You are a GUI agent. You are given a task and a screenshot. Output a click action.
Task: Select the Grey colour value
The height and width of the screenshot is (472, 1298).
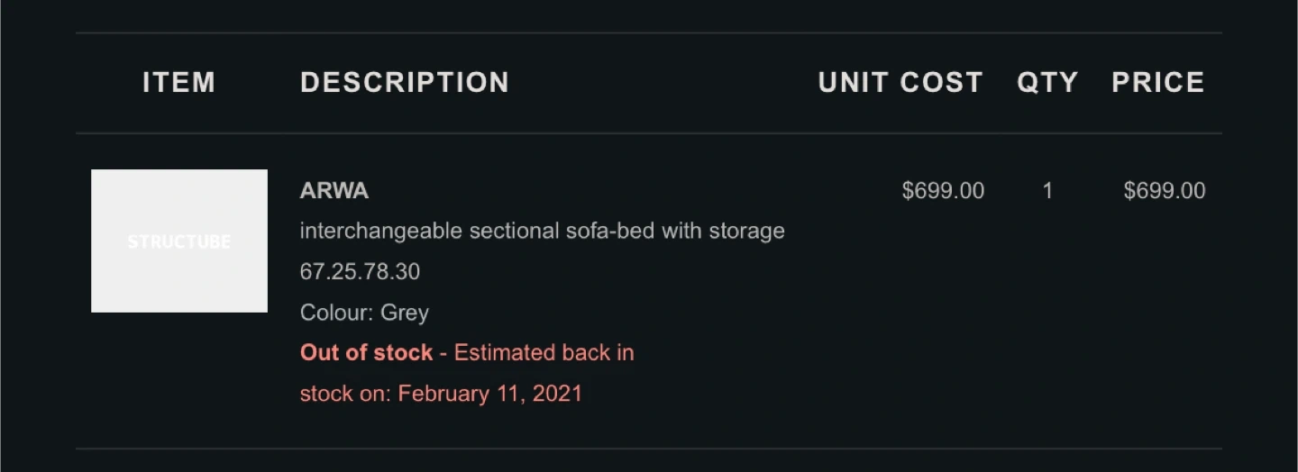405,313
